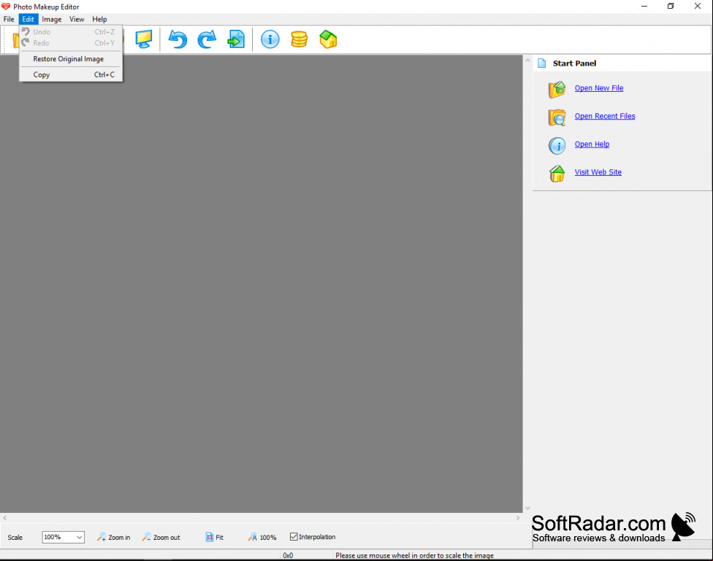Open the View menu

pyautogui.click(x=77, y=19)
